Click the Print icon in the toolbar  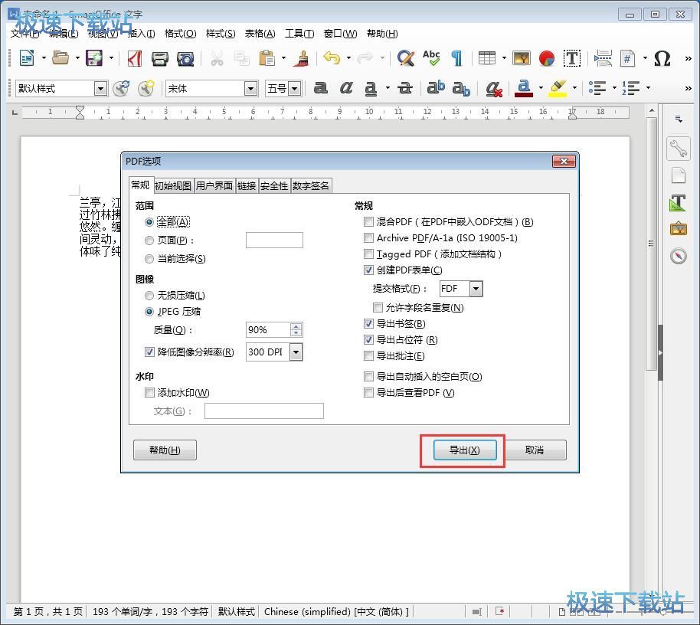(160, 58)
